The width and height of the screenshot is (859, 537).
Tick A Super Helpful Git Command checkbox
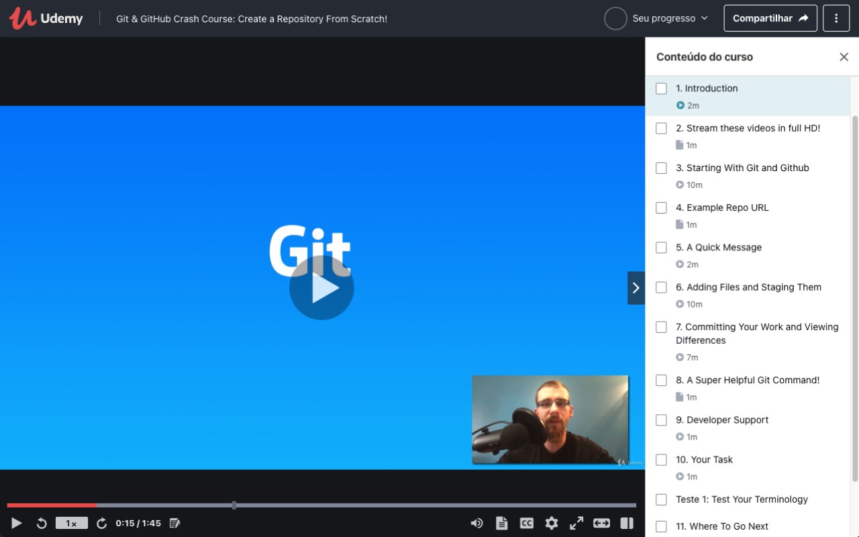pyautogui.click(x=661, y=380)
